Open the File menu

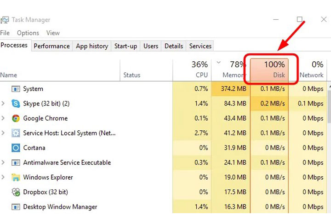coord(5,33)
